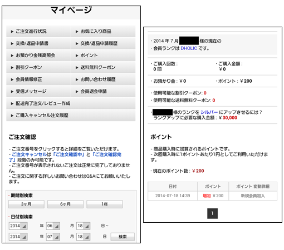The height and width of the screenshot is (250, 284).
Task: Open ご注文進行状況 menu item
Action: (38, 32)
